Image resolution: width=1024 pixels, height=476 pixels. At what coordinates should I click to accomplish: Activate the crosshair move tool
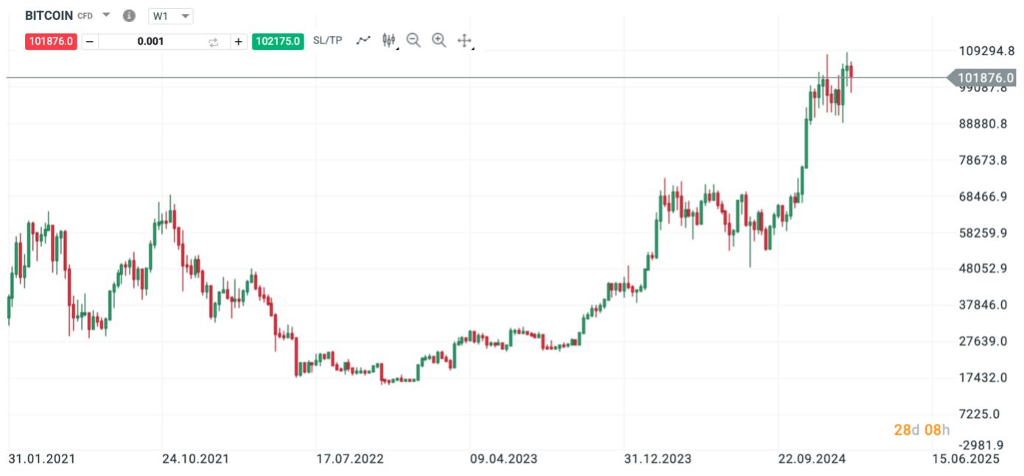coord(464,40)
